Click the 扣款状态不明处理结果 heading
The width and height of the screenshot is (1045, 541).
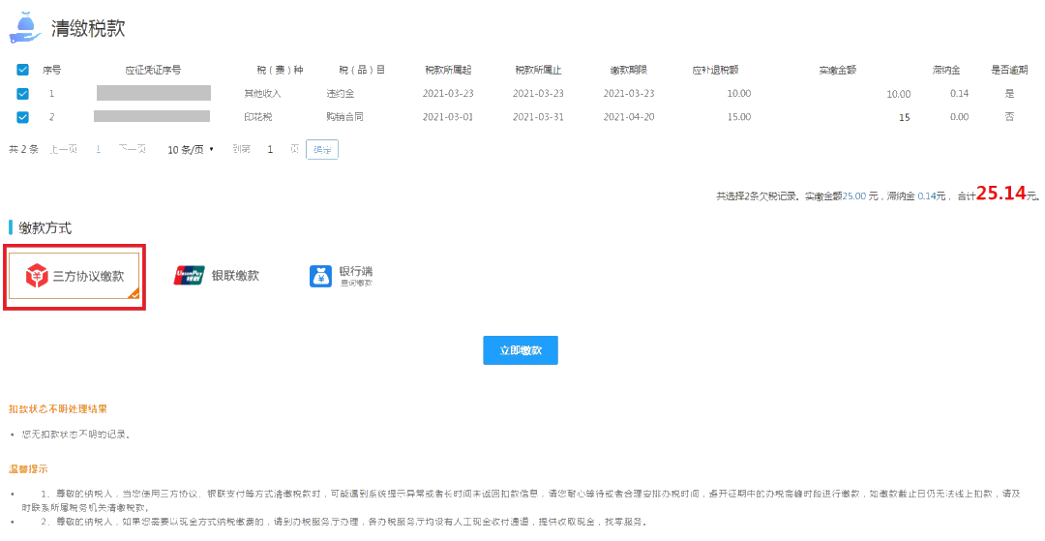pyautogui.click(x=58, y=408)
